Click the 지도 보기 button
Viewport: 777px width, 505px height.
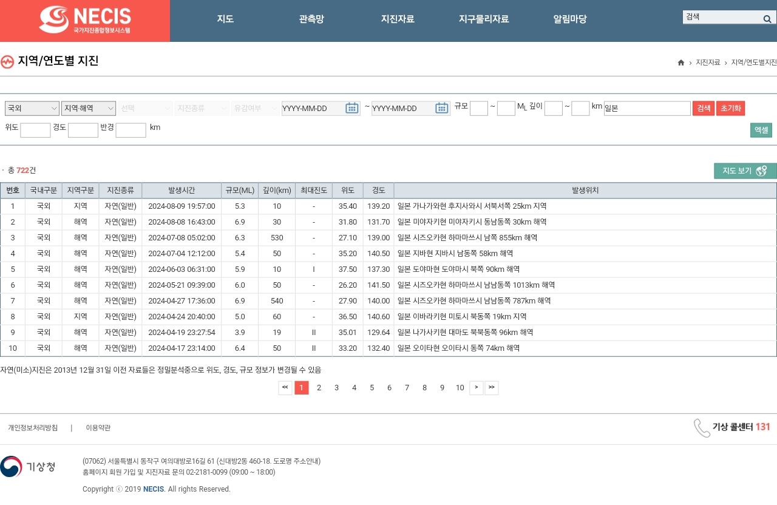[x=745, y=171]
